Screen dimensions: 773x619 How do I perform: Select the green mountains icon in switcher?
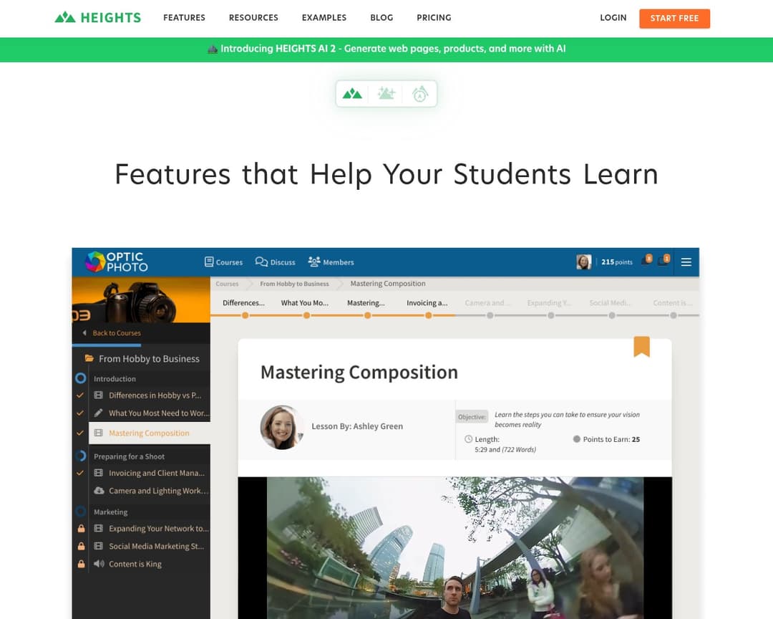tap(352, 94)
